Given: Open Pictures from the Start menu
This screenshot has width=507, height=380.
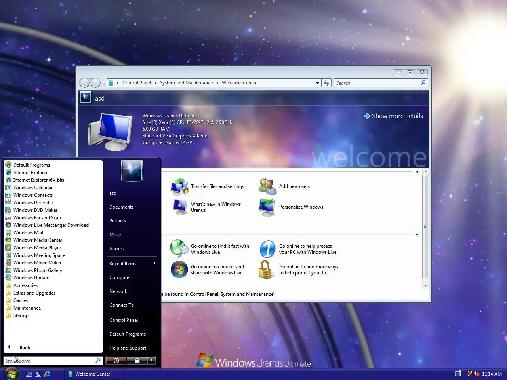Looking at the screenshot, I should coord(118,221).
